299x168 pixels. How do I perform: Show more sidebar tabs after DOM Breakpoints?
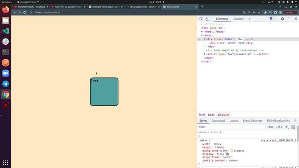coord(295,120)
